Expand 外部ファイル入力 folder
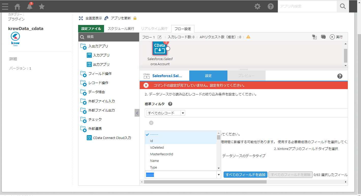 click(x=97, y=101)
